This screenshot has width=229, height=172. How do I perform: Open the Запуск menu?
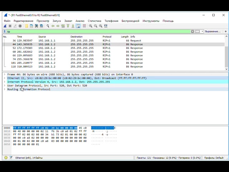pyautogui.click(x=57, y=21)
